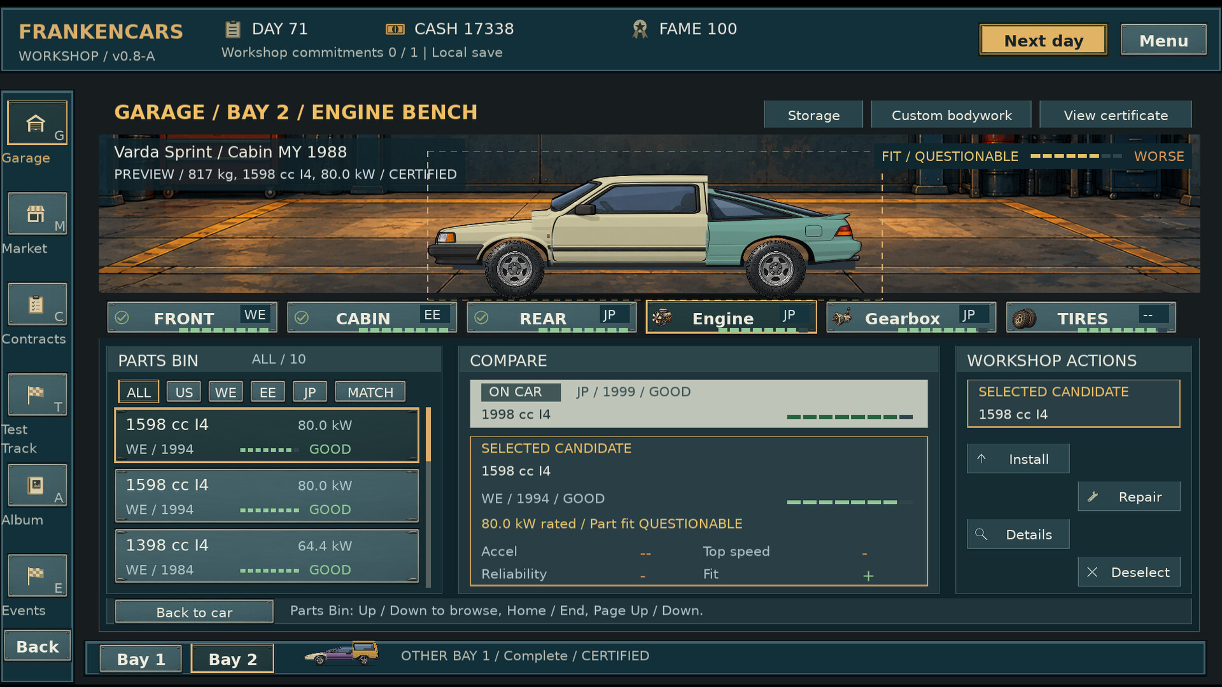The width and height of the screenshot is (1222, 687).
Task: Open the Market sidebar icon
Action: click(x=37, y=214)
